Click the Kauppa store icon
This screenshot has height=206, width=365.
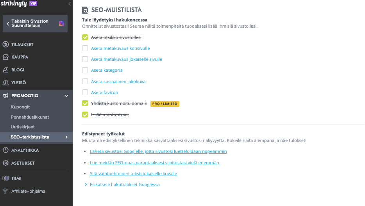[5, 57]
